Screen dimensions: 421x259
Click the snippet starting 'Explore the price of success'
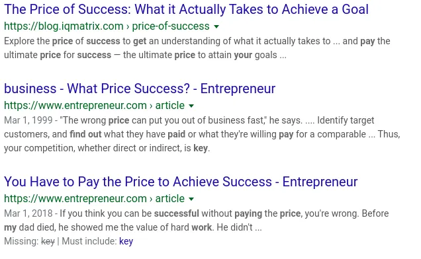pyautogui.click(x=197, y=48)
